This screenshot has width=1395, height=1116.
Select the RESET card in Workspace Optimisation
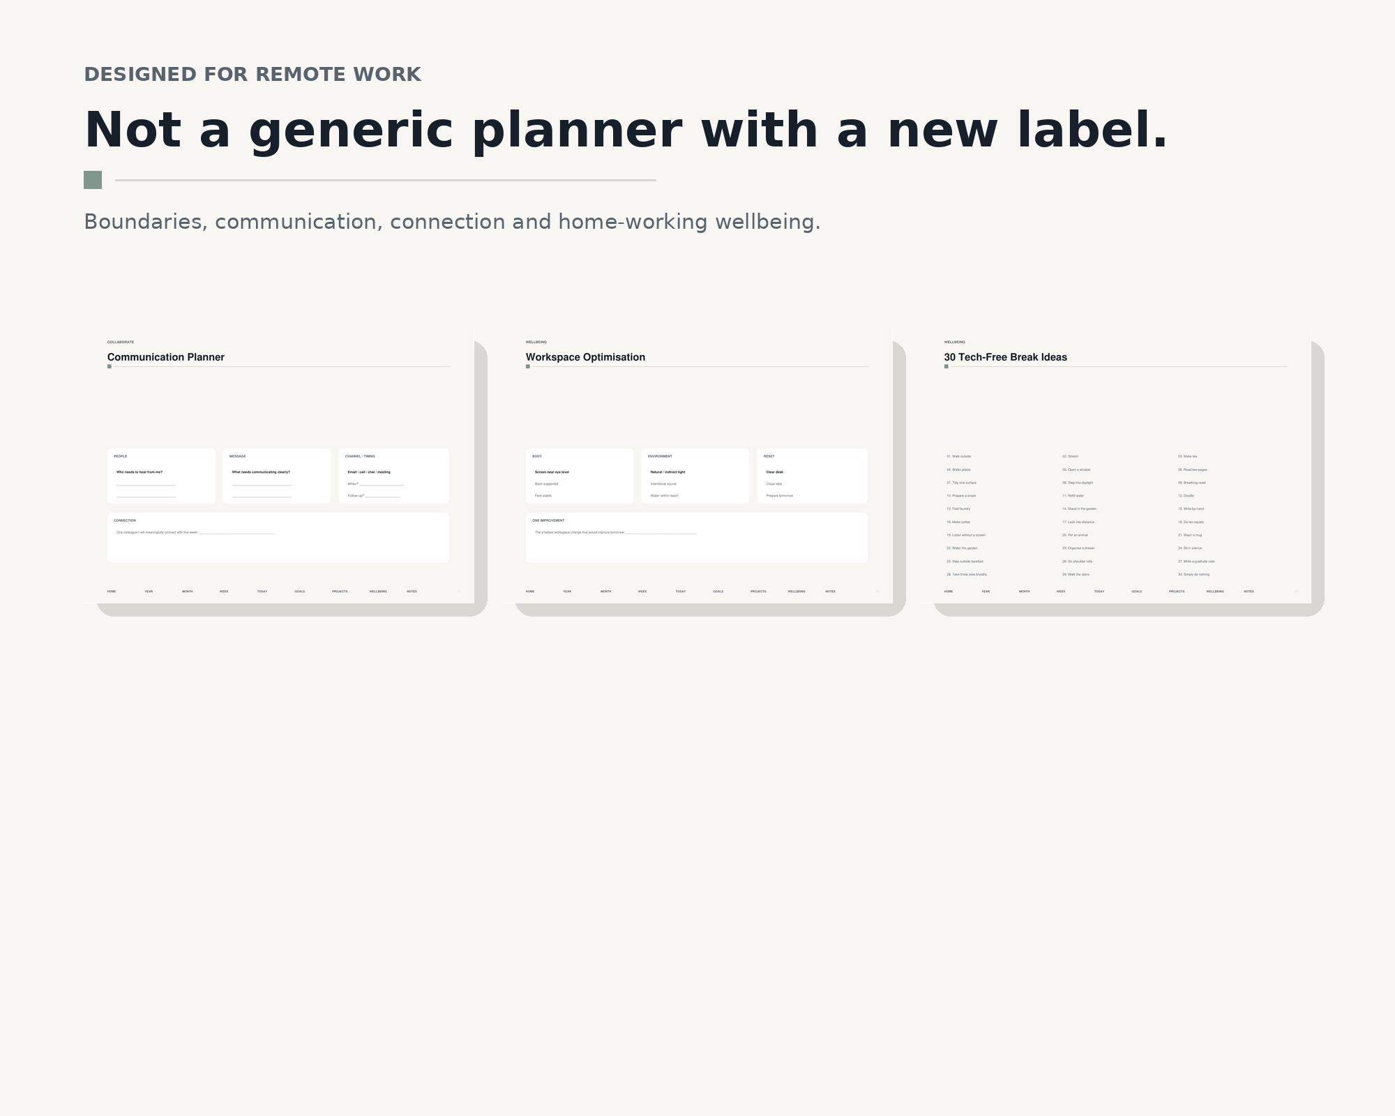pyautogui.click(x=812, y=476)
